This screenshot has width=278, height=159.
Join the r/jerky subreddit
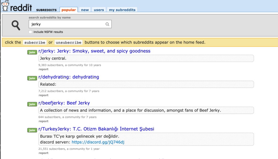click(x=32, y=52)
